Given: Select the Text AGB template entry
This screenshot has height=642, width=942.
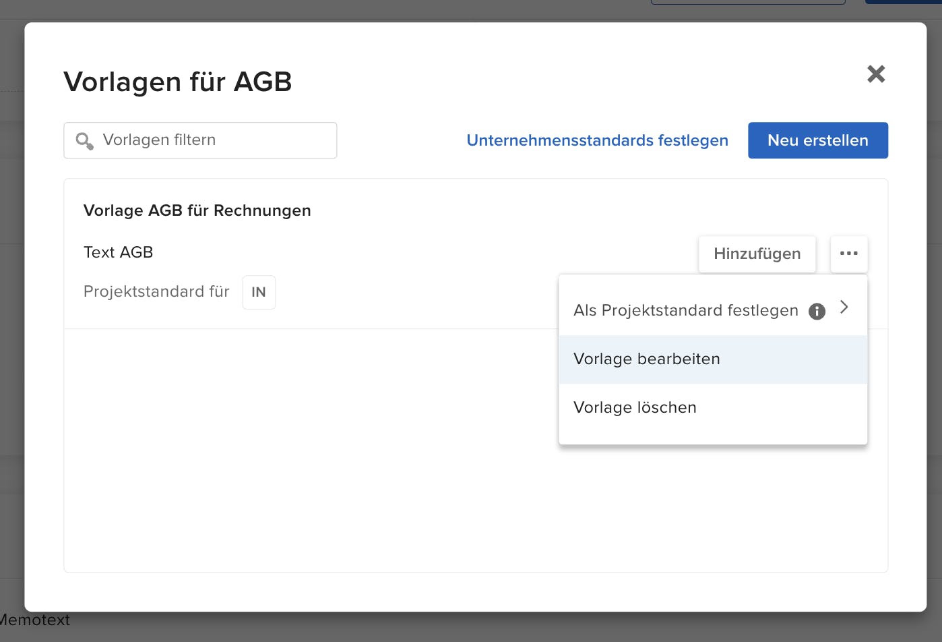Looking at the screenshot, I should pos(119,252).
